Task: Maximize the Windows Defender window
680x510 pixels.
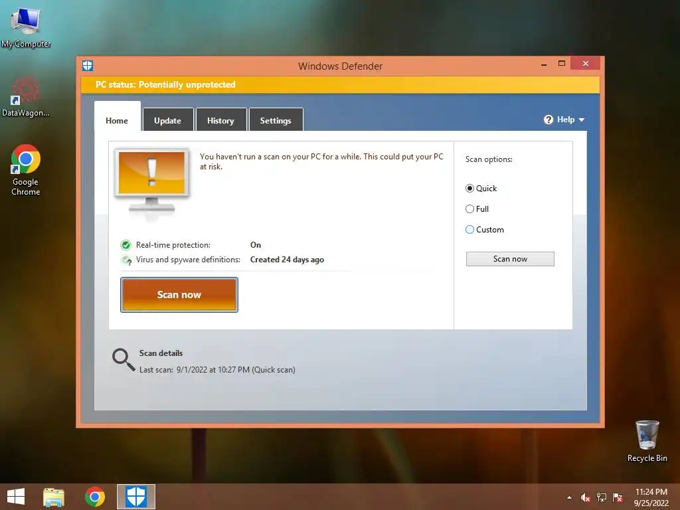Action: click(562, 63)
